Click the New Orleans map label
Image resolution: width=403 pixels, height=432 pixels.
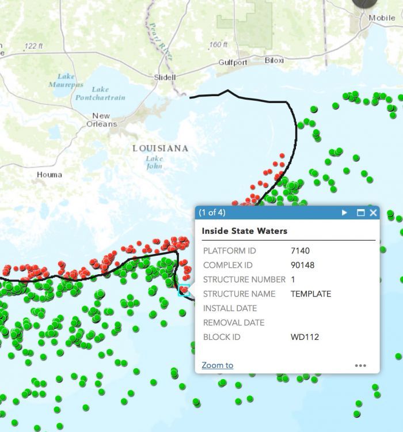pyautogui.click(x=101, y=120)
